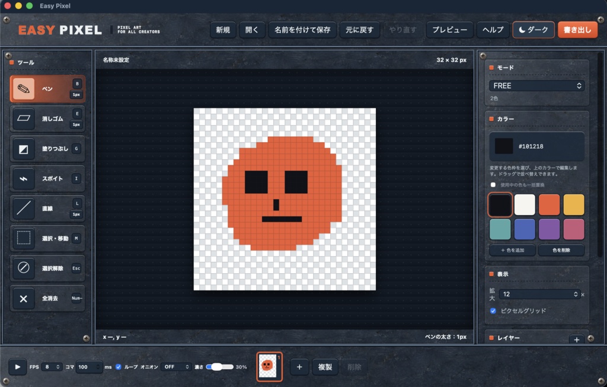This screenshot has width=607, height=387.
Task: Click the #101218 current color field
Action: point(536,146)
